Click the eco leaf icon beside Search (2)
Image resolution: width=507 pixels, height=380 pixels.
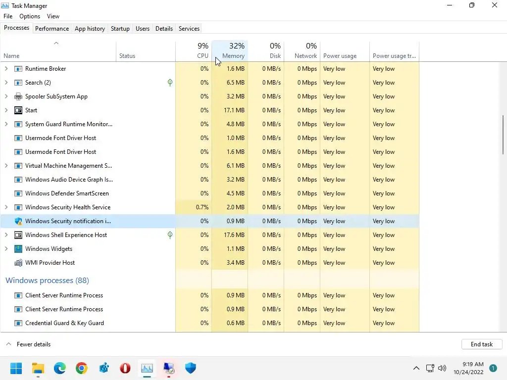click(170, 83)
